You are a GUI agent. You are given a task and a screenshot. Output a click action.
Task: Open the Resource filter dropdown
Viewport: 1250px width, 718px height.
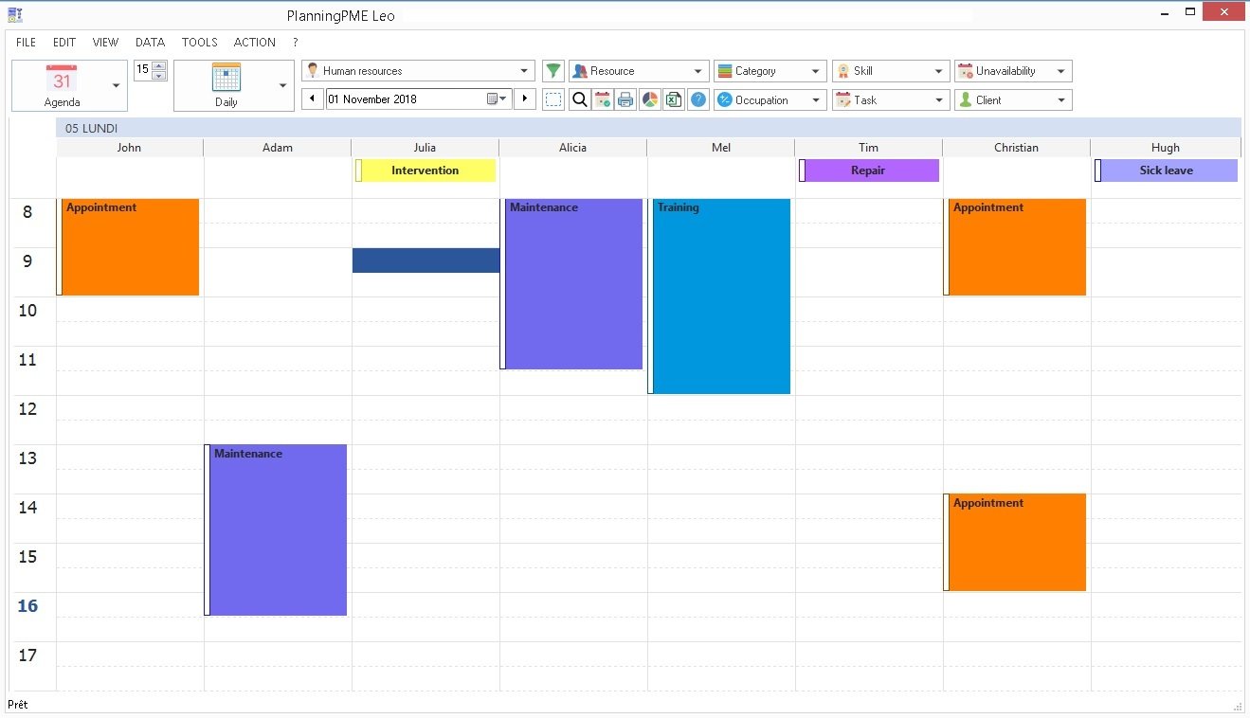pyautogui.click(x=639, y=71)
